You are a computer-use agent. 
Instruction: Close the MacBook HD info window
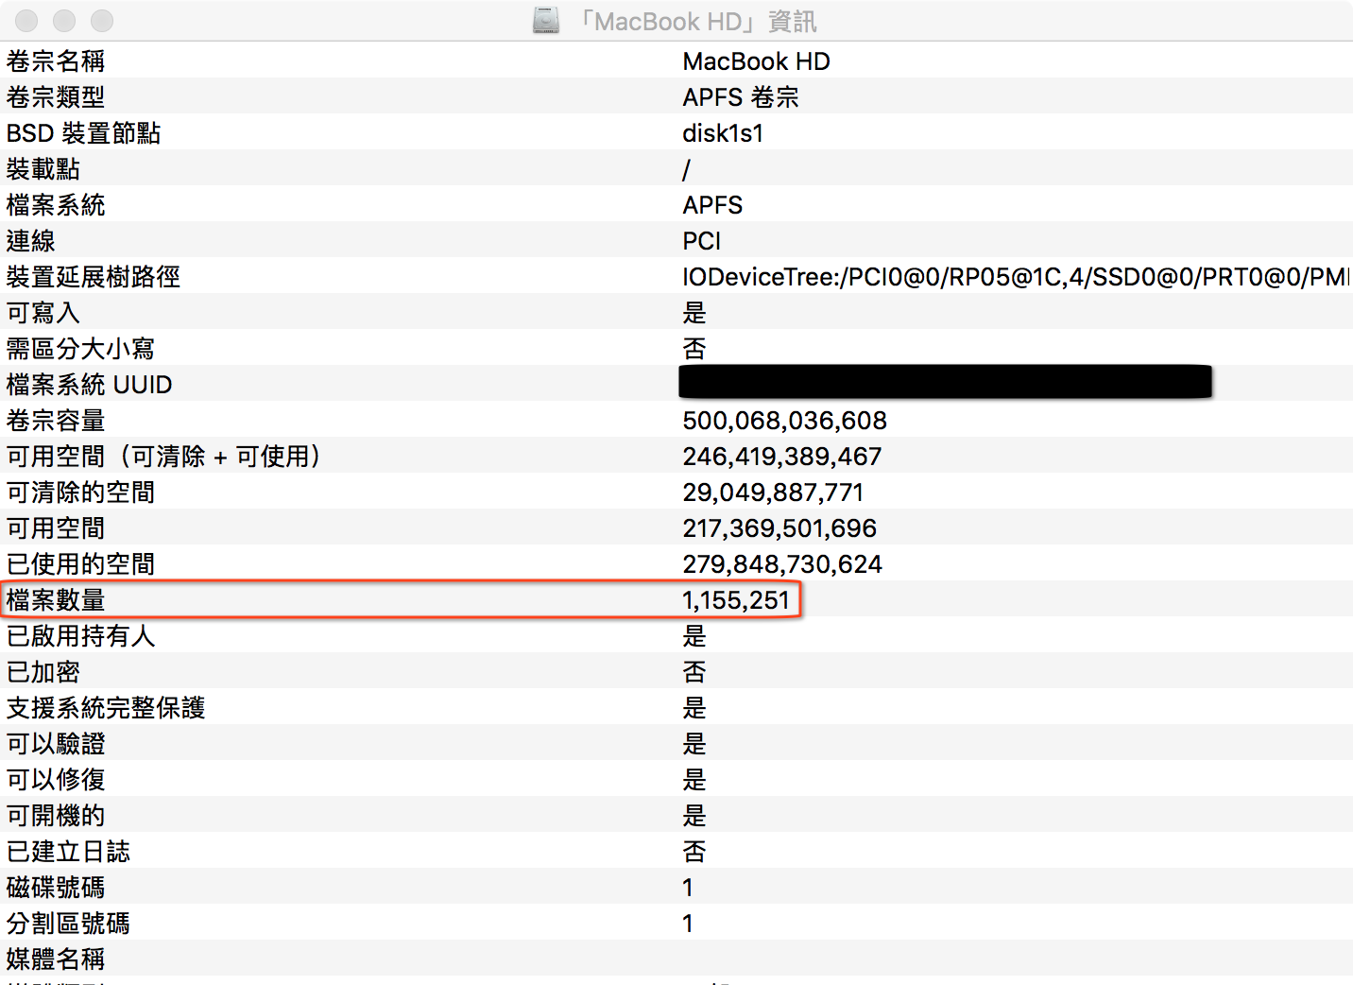click(26, 21)
